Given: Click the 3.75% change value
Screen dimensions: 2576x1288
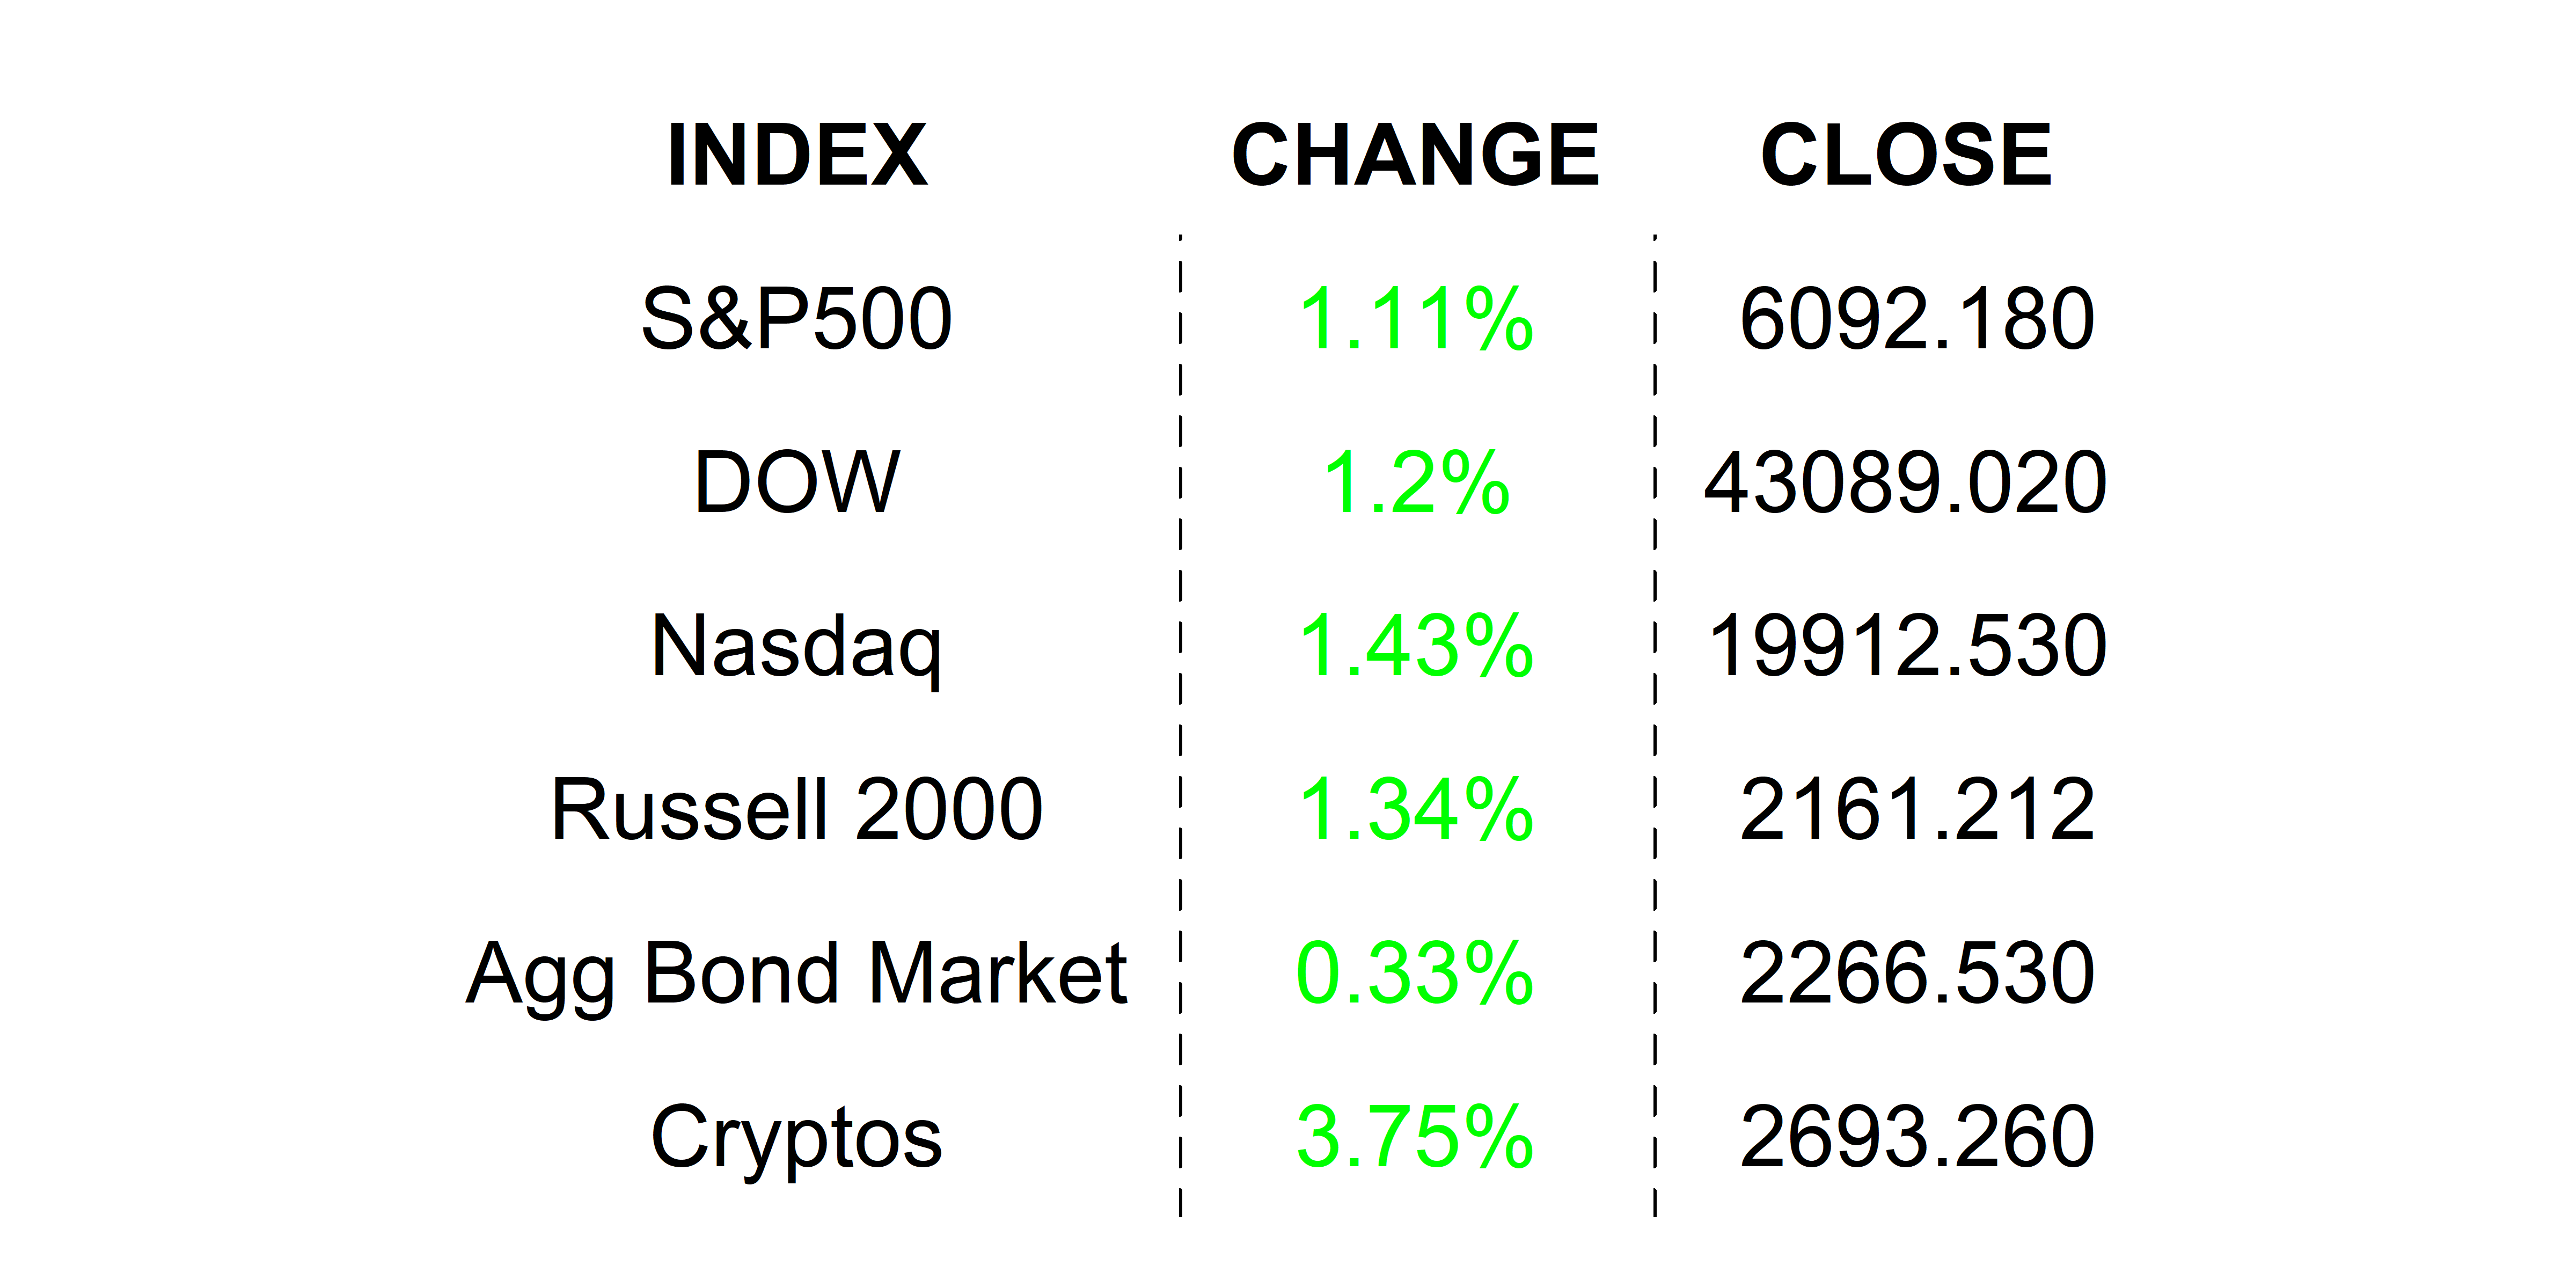Looking at the screenshot, I should click(1415, 1137).
